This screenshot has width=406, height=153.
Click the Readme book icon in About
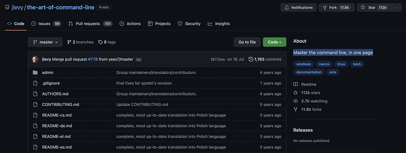pos(295,84)
